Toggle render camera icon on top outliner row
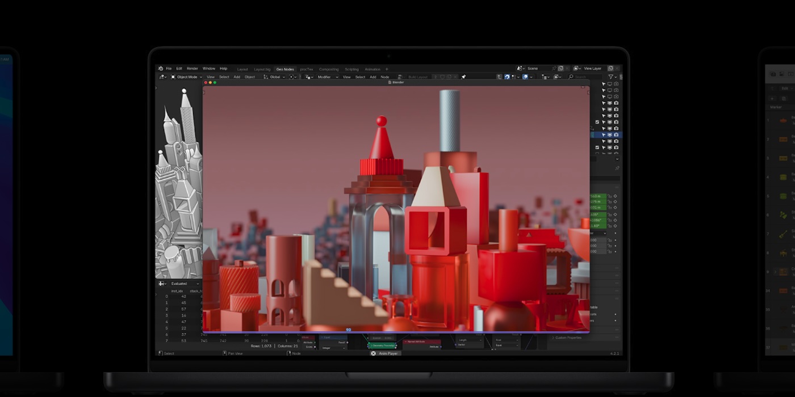The image size is (795, 397). 616,84
